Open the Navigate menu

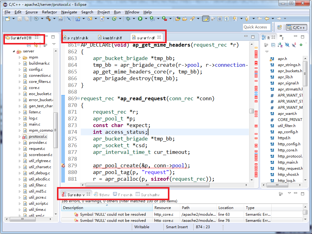click(x=69, y=12)
